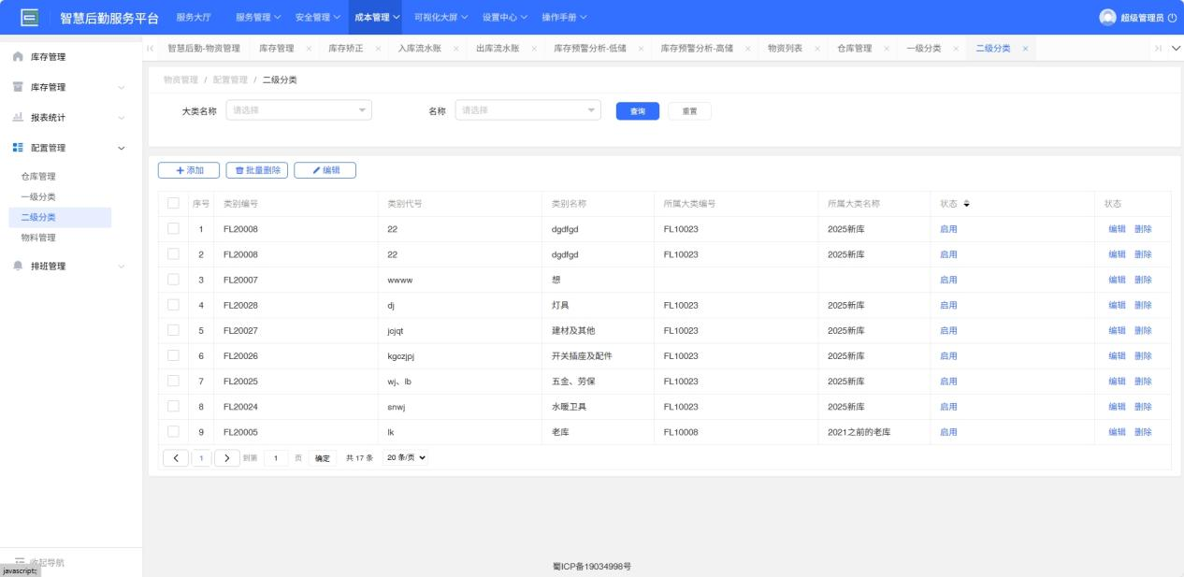Expand the 设置中心 top menu
Image resolution: width=1184 pixels, height=577 pixels.
point(505,18)
